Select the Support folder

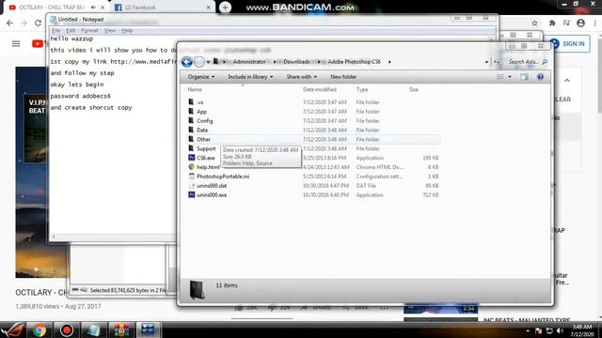[x=206, y=148]
